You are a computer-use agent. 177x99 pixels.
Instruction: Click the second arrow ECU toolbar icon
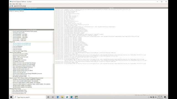pyautogui.click(x=19, y=6)
